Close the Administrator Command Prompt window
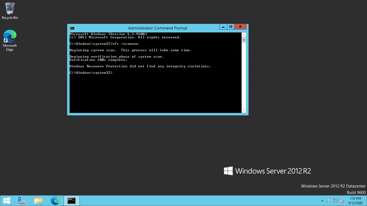 [240, 27]
